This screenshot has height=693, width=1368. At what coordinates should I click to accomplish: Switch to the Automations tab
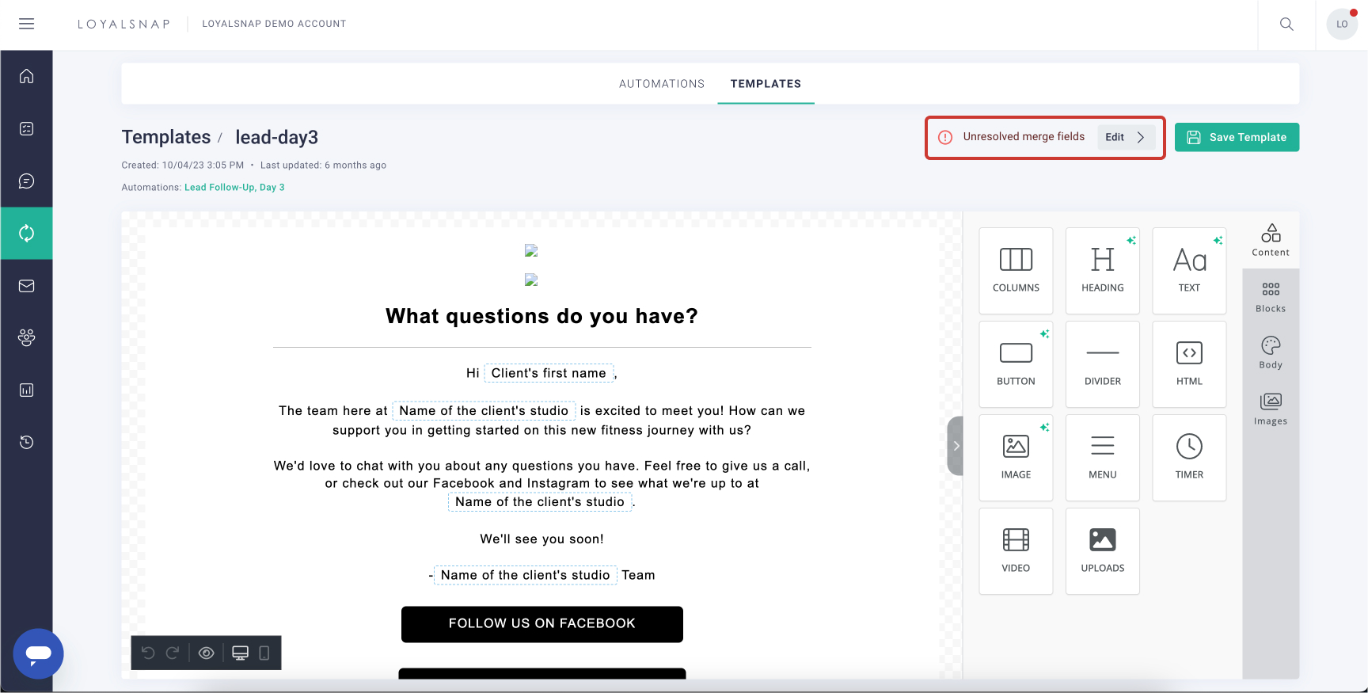(x=662, y=84)
